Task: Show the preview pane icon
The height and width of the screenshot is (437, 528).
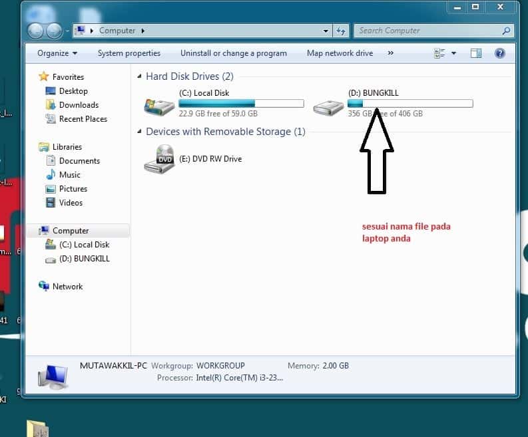Action: (476, 53)
